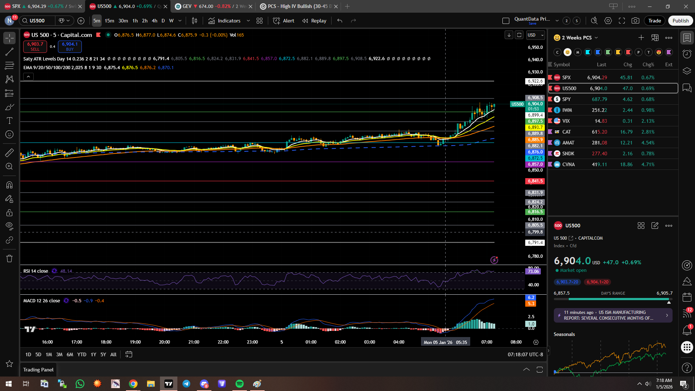This screenshot has height=391, width=695.
Task: Open the 2 Weeks PCS watchlist dropdown
Action: click(579, 38)
